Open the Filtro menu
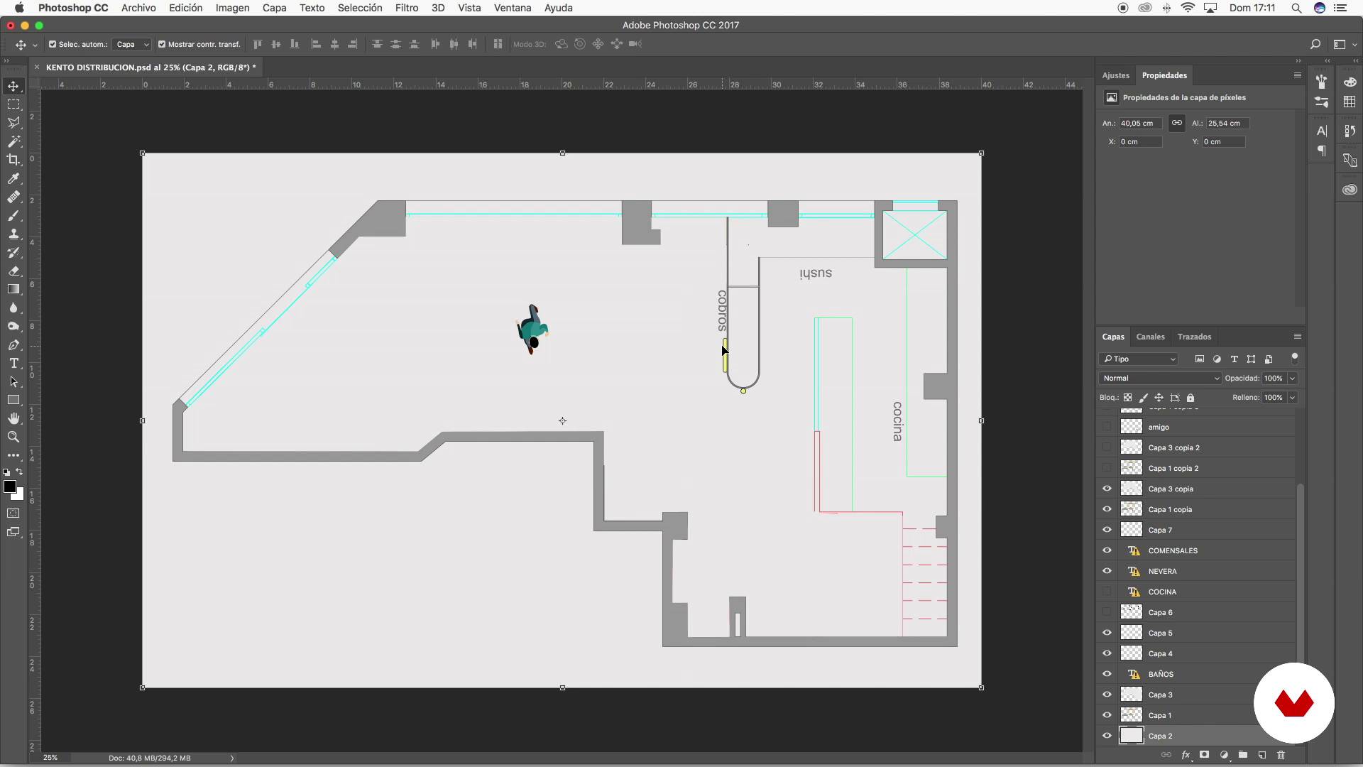This screenshot has width=1363, height=767. coord(406,8)
